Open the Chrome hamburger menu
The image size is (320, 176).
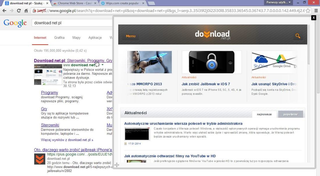coord(316,10)
